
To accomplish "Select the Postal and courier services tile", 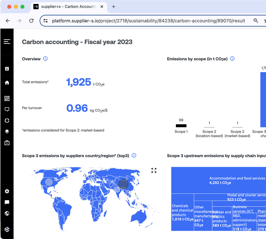I will [x=230, y=197].
